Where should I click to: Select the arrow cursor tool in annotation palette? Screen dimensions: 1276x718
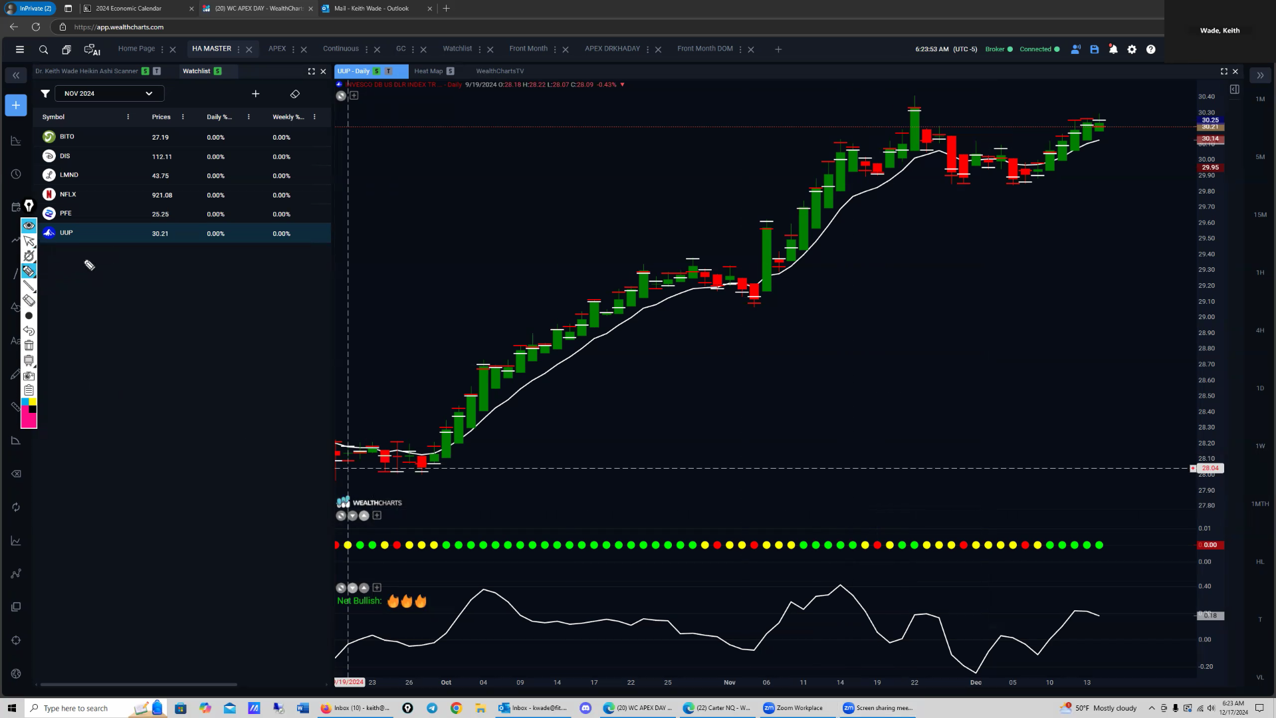pyautogui.click(x=29, y=241)
